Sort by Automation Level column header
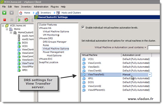Image resolution: width=164 pixels, height=106 pixels. (136, 55)
